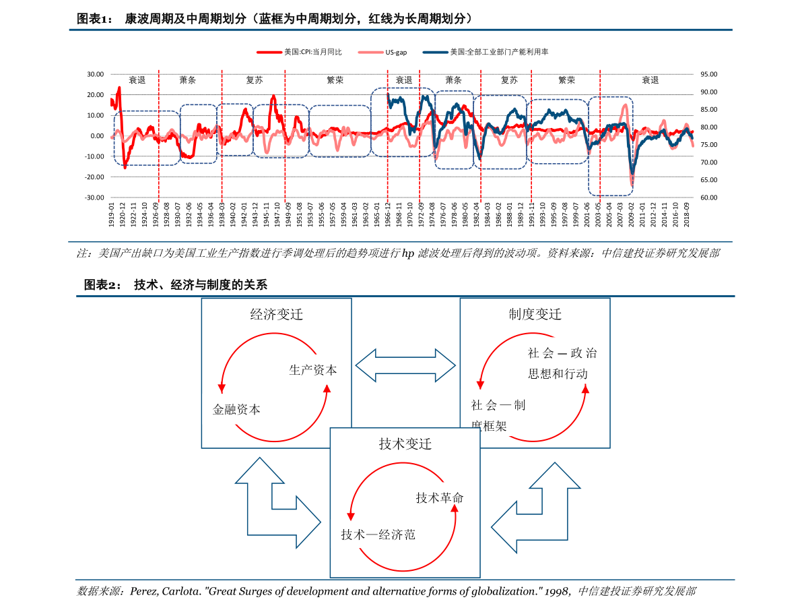Click the 经济变迁 box title
Screen dimensions: 802x610
point(276,314)
